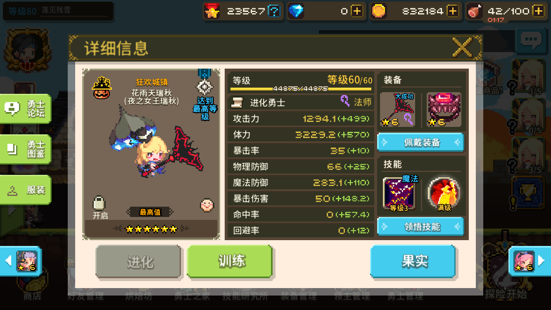This screenshot has width=551, height=310.
Task: Switch to previous hero with left arrow
Action: [x=21, y=261]
